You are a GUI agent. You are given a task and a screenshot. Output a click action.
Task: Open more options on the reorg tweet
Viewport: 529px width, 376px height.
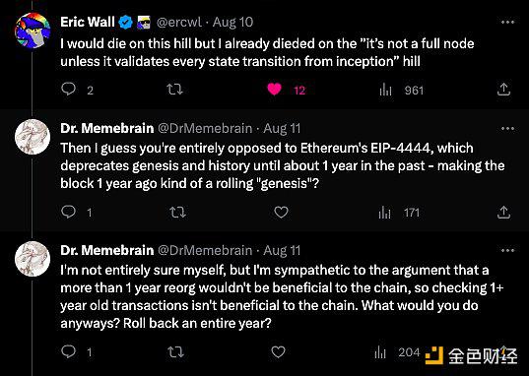point(507,250)
